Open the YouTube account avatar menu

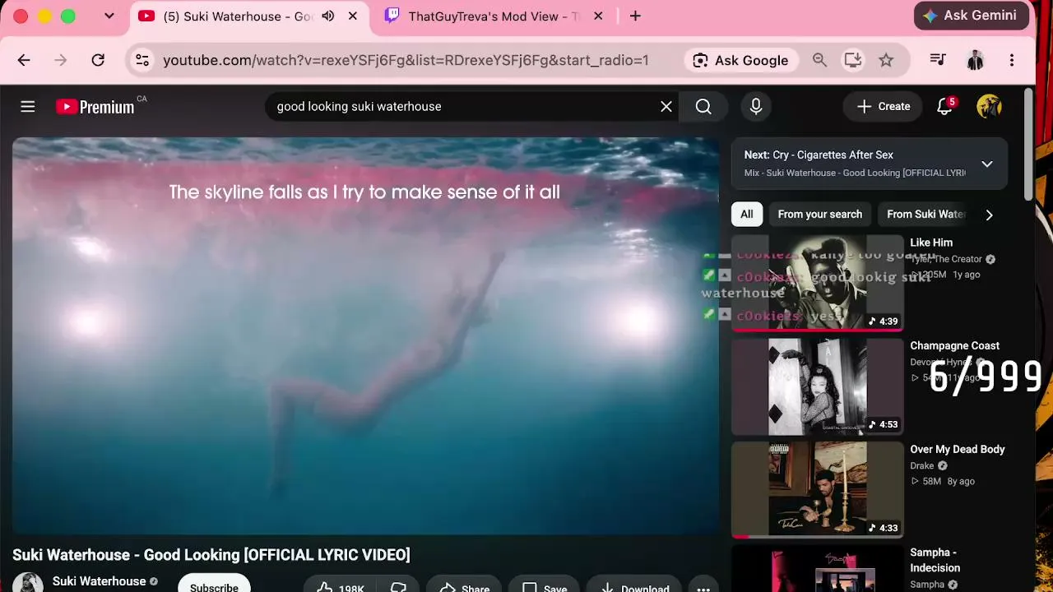coord(989,106)
